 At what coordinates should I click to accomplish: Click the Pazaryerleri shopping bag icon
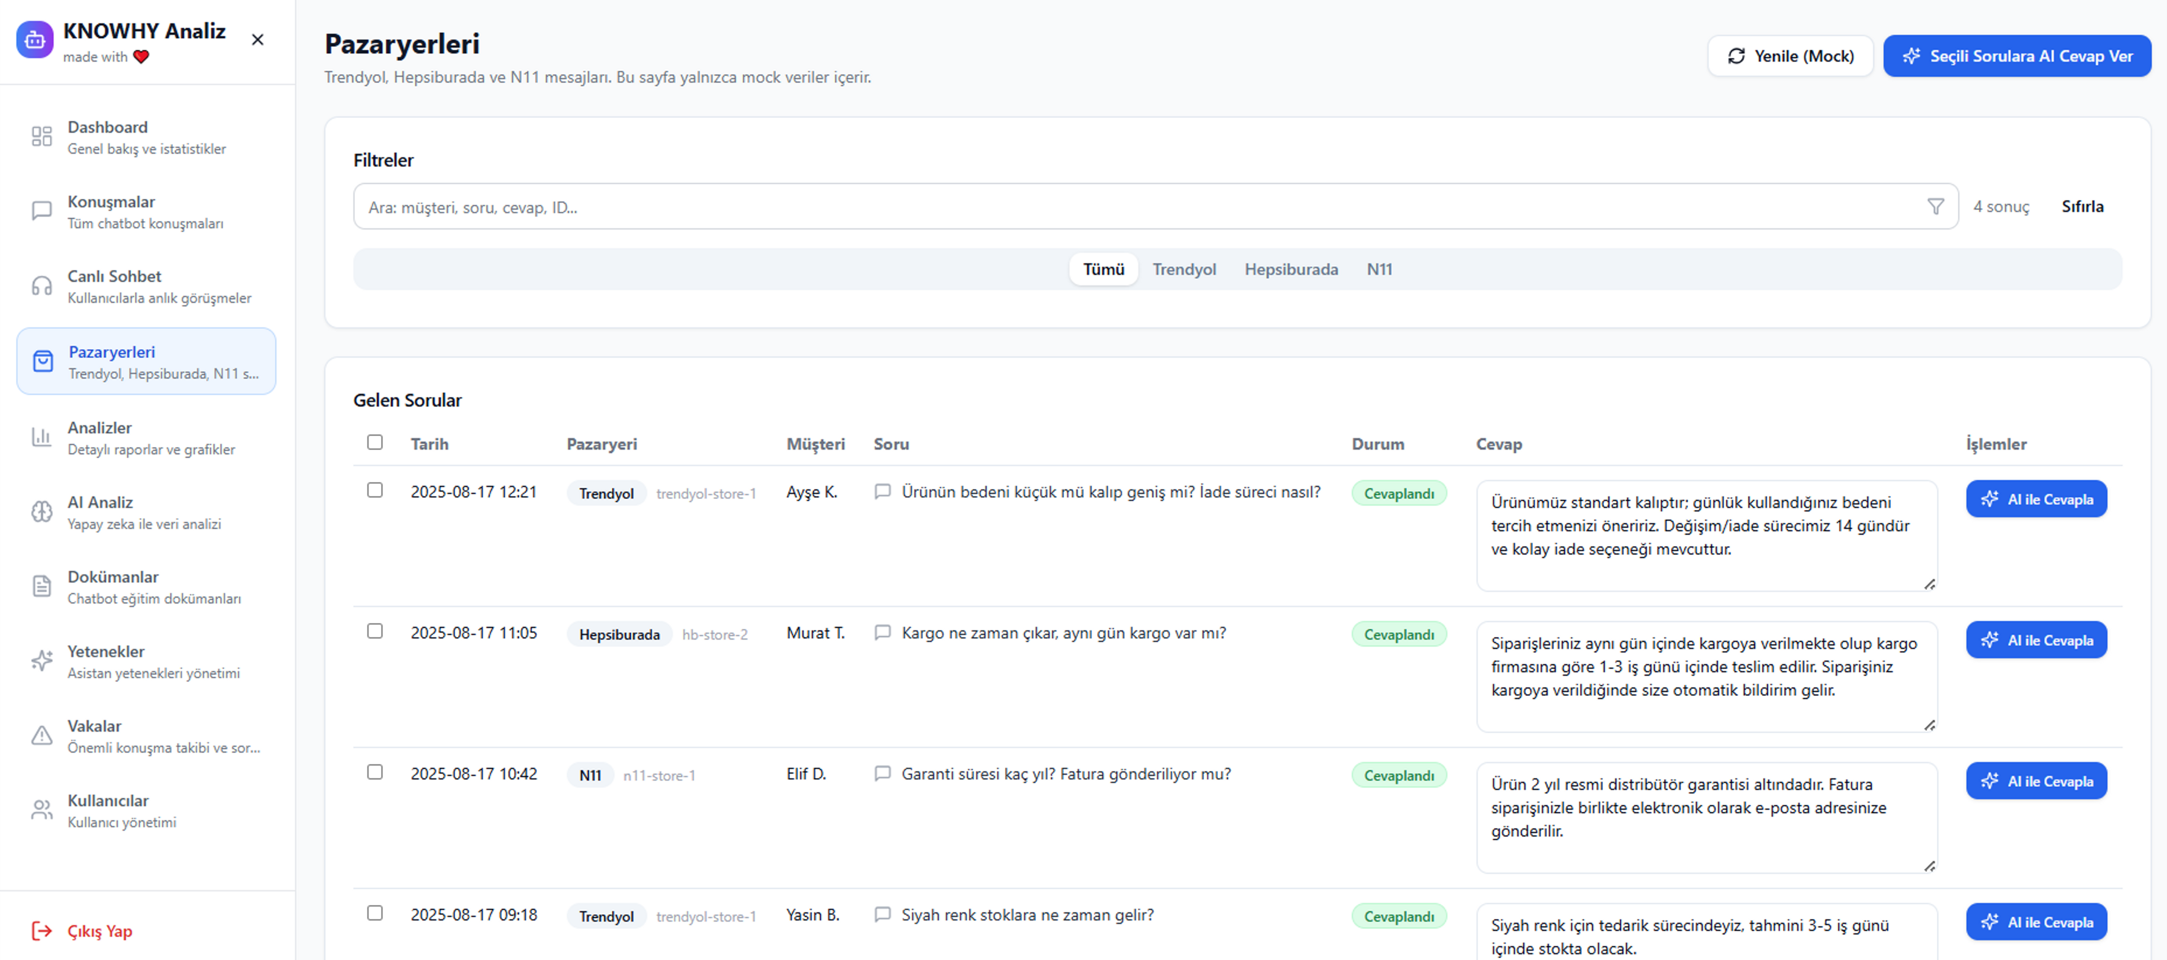click(x=43, y=361)
